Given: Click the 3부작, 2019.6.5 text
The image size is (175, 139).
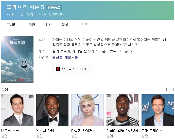Looking at the screenshot, I should point(53,14).
